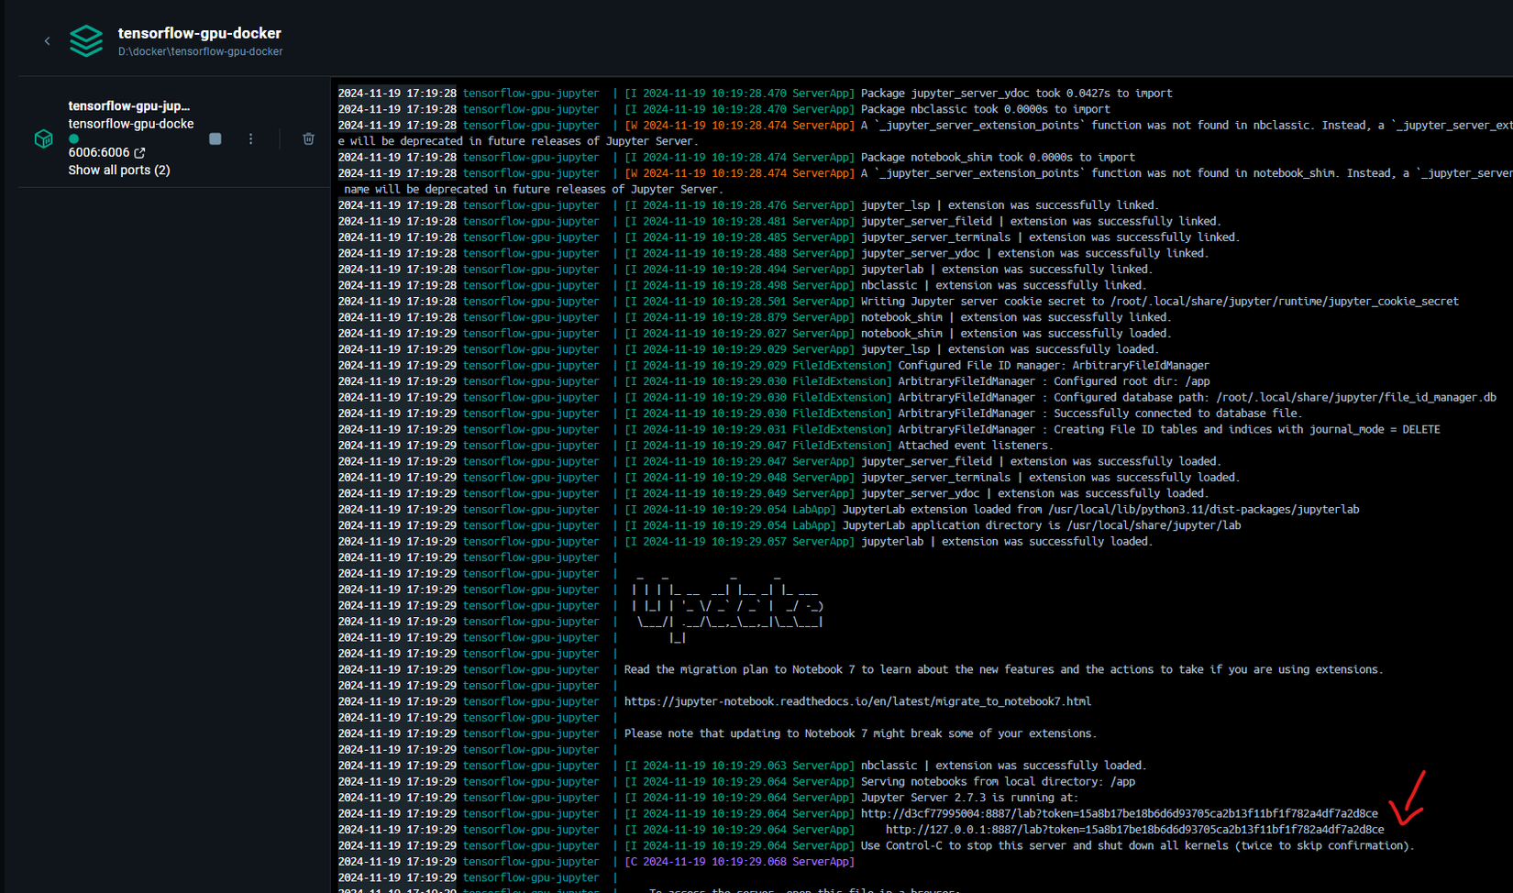This screenshot has height=893, width=1513.
Task: Click the jupyter-notebook.readthedocs.io migrate_to_notebook7.html URL
Action: tap(857, 702)
